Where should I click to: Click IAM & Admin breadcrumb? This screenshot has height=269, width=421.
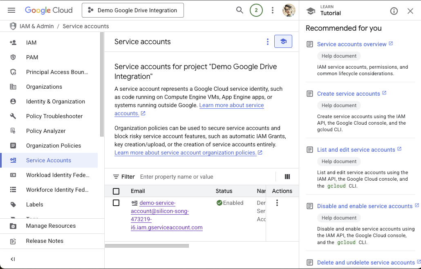(36, 26)
